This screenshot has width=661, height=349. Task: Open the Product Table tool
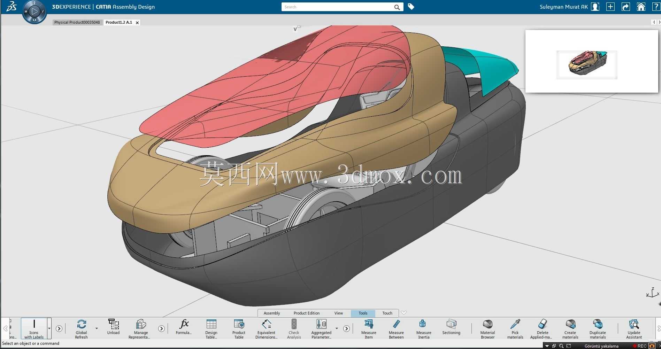[x=239, y=328]
